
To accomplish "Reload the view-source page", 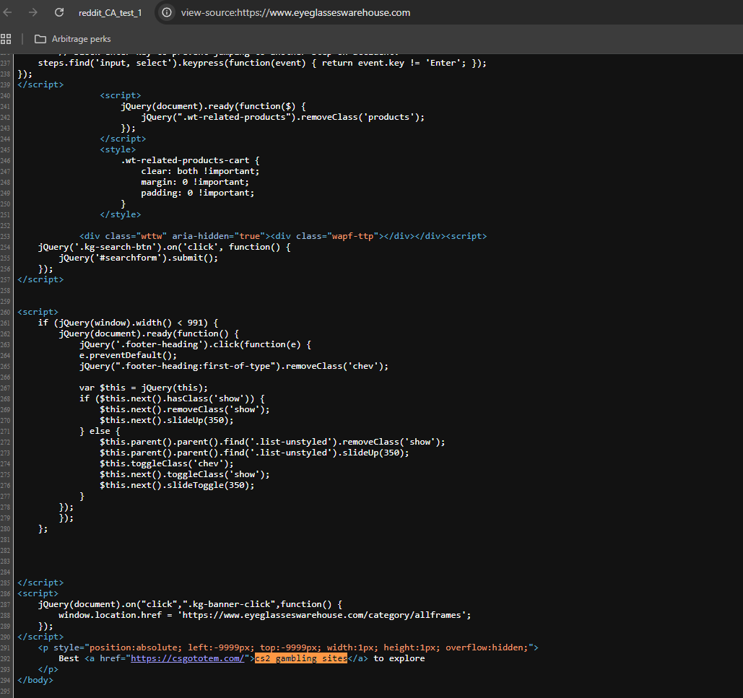I will point(59,12).
